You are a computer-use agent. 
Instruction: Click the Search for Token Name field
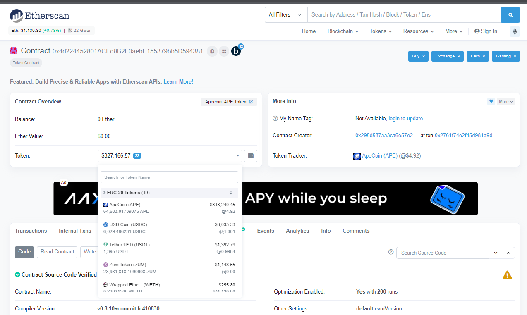pyautogui.click(x=169, y=177)
